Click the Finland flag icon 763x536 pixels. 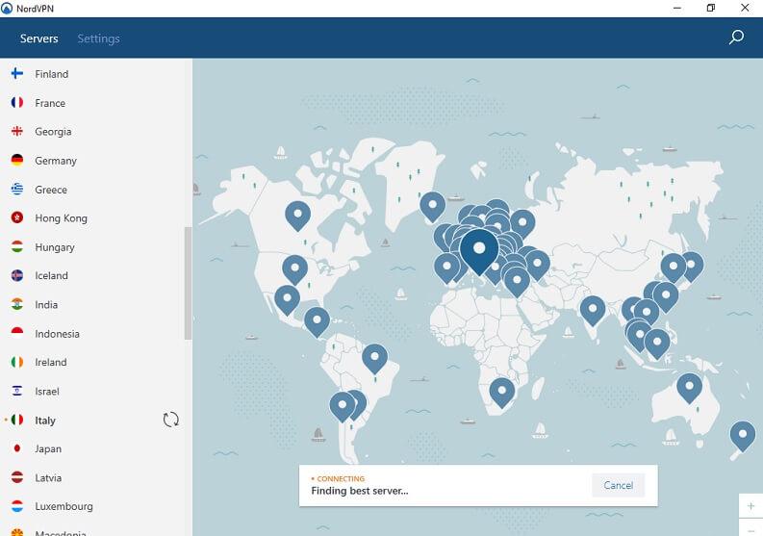tap(17, 73)
